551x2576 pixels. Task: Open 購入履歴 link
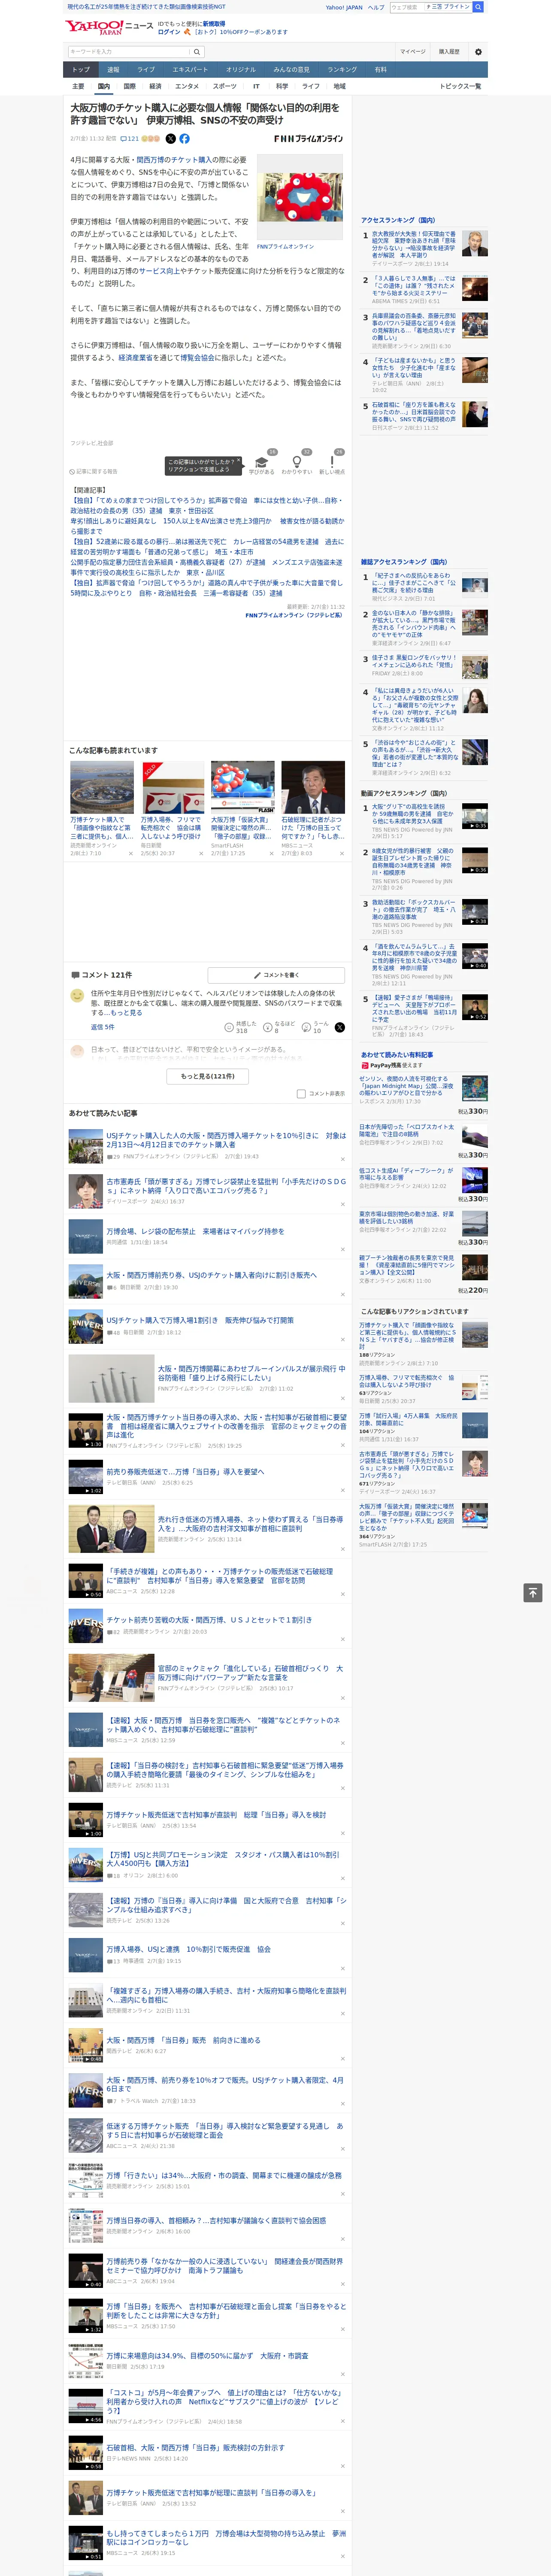pyautogui.click(x=449, y=52)
